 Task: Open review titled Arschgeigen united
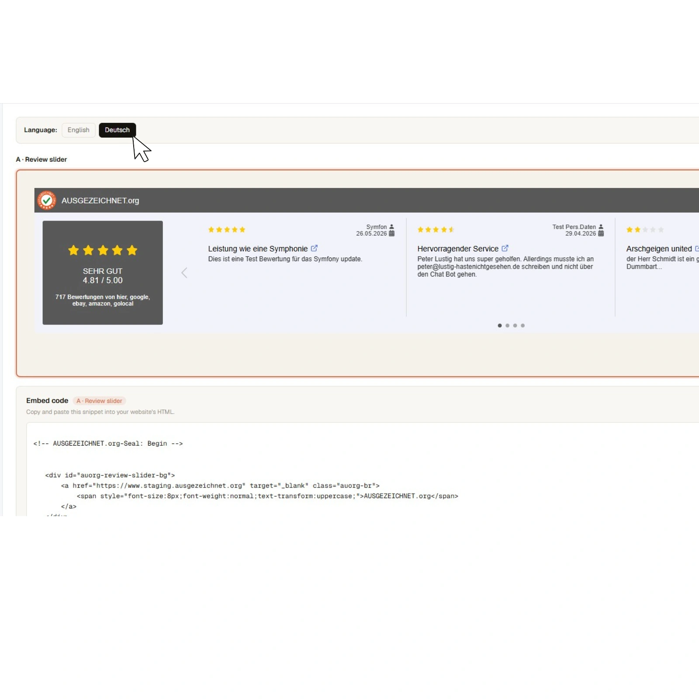[659, 249]
